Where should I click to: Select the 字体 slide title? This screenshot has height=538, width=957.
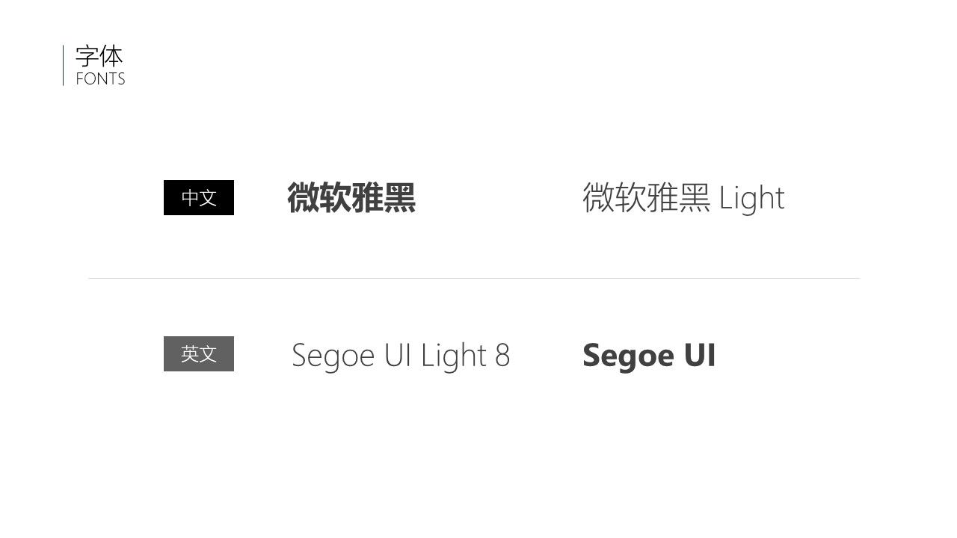point(99,57)
